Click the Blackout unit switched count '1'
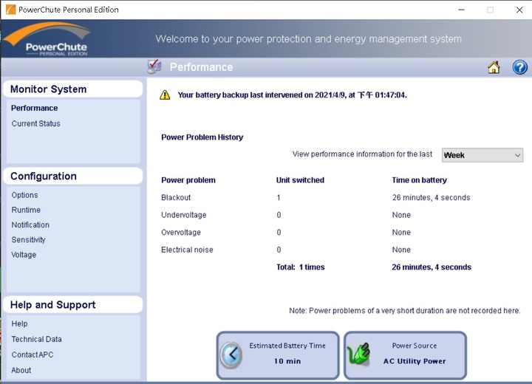 pyautogui.click(x=279, y=197)
